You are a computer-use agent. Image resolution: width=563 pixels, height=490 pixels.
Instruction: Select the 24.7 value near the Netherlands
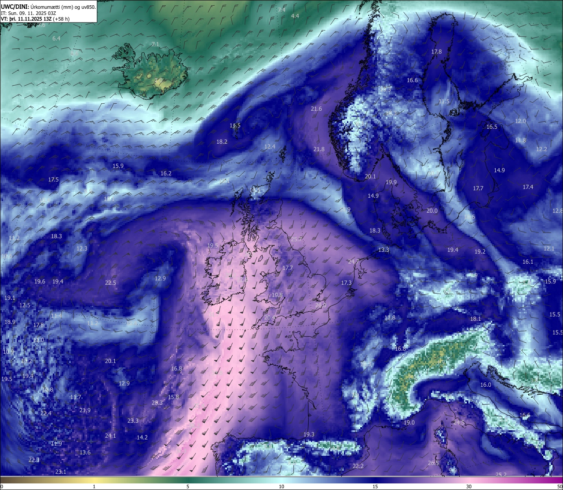[354, 261]
